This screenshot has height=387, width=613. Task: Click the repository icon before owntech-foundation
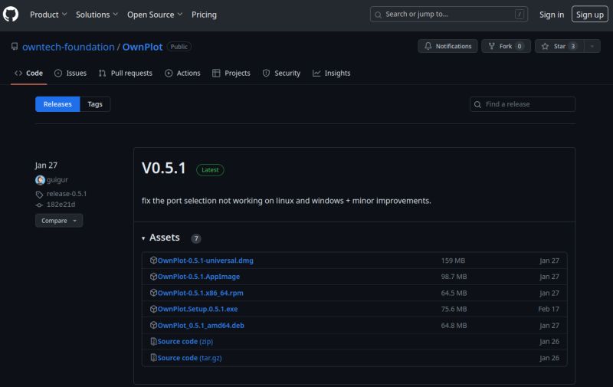pos(15,47)
